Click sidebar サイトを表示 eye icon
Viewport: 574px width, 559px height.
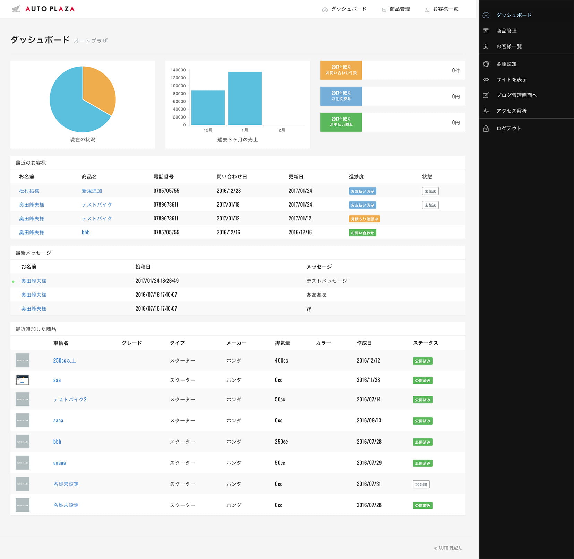[486, 80]
